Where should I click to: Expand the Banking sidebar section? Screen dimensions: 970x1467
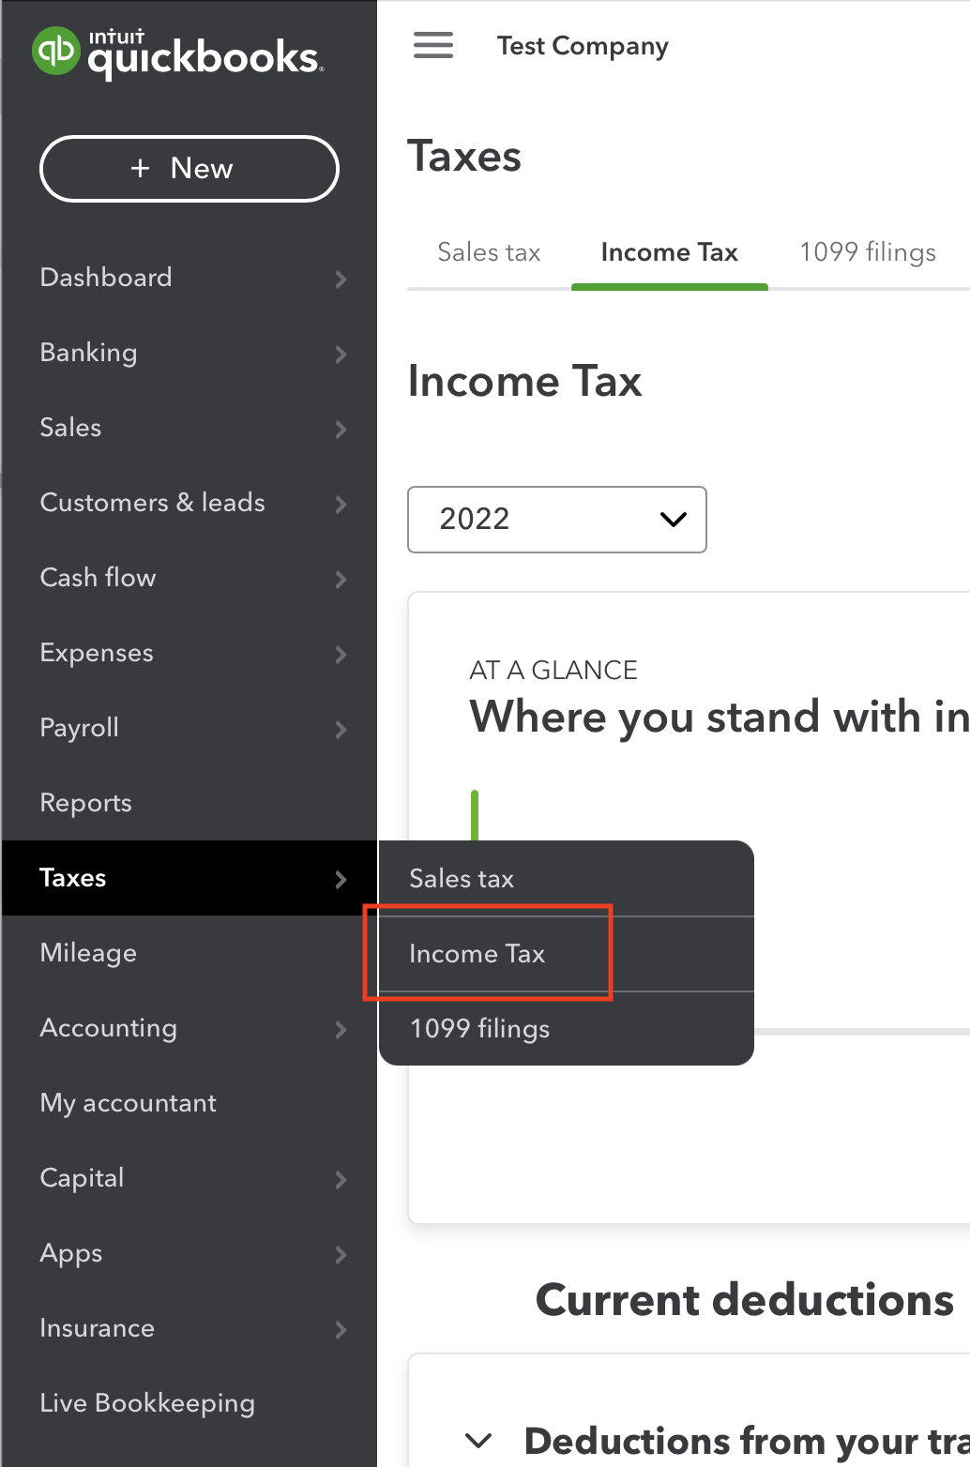coord(88,354)
